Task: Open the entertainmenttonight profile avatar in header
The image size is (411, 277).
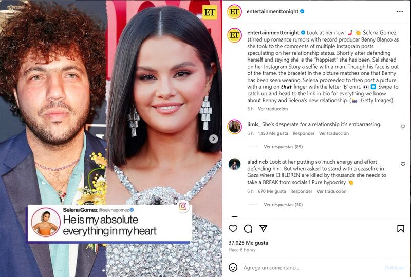Action: (x=234, y=12)
